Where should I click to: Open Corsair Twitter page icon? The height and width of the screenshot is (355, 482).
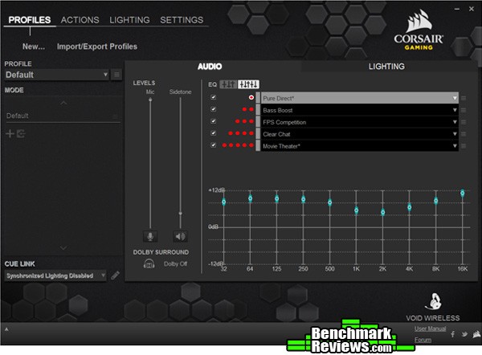(464, 334)
